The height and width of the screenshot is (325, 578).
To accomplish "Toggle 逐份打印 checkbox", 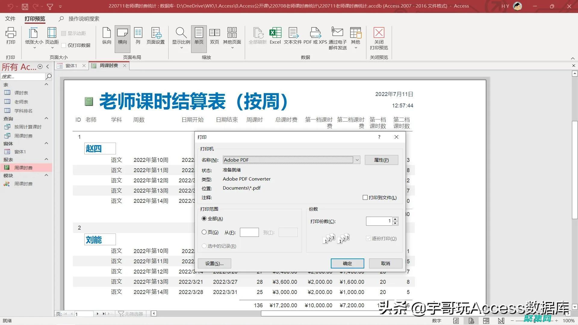I will click(368, 239).
